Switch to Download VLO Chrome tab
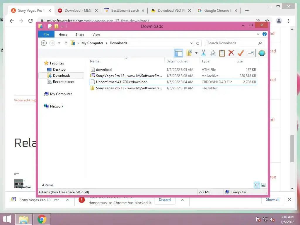 171,11
